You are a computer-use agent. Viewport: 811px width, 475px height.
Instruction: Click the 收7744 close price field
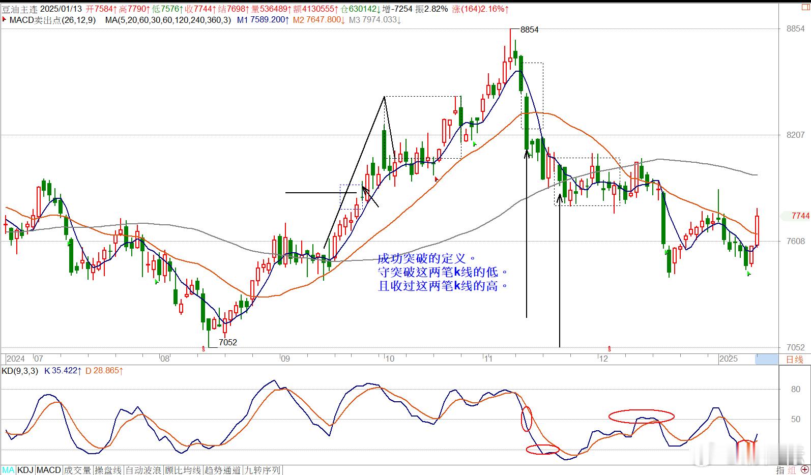[x=200, y=9]
